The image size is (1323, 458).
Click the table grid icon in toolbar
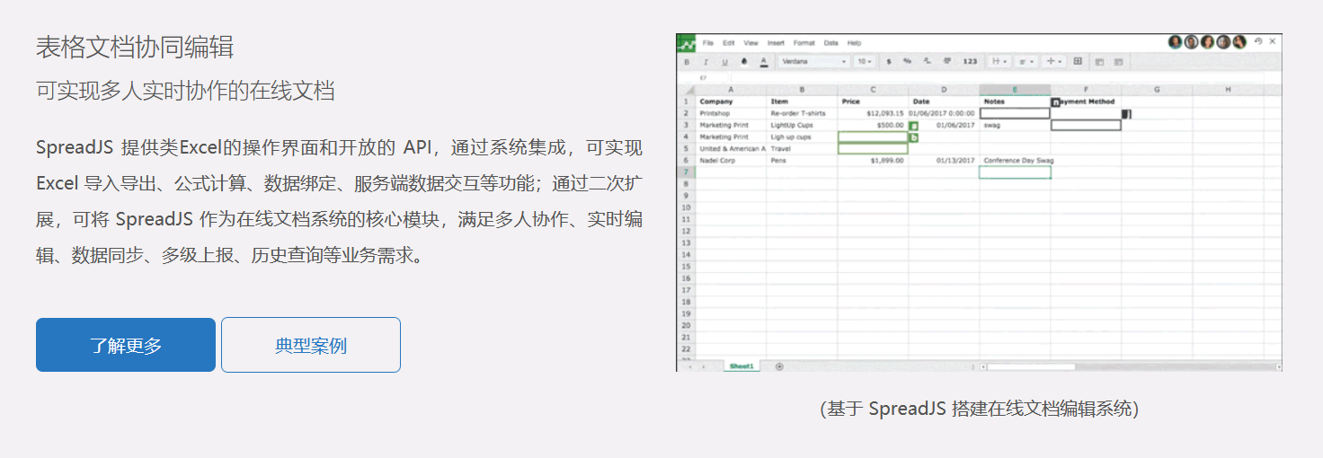(1078, 61)
